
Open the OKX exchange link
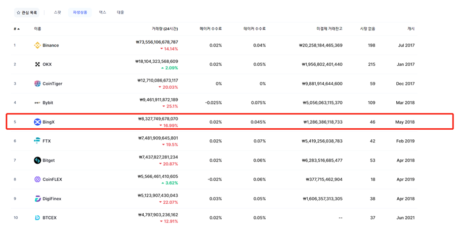pos(47,64)
